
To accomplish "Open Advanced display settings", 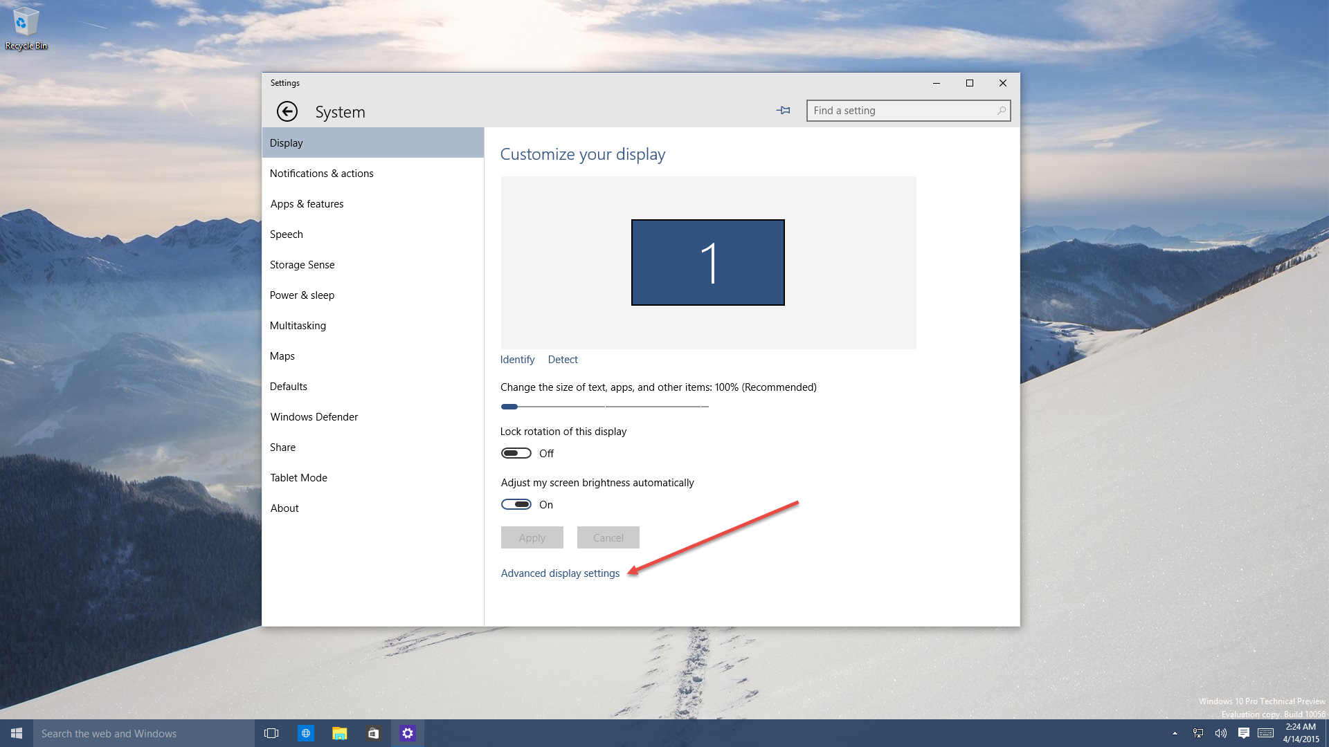I will [560, 573].
